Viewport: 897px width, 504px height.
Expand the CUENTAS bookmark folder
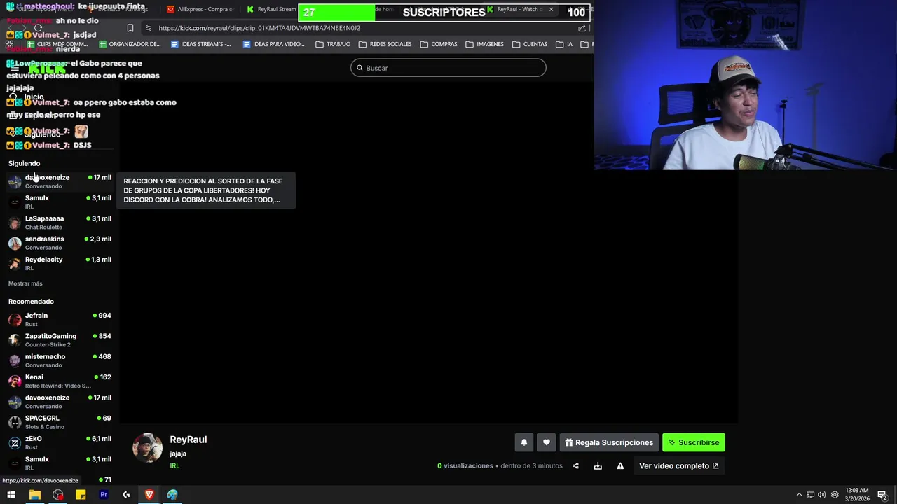(x=530, y=44)
